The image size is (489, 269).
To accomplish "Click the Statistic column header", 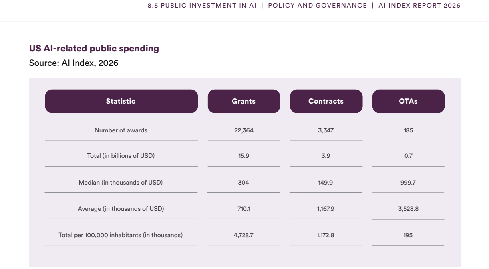I will pos(121,101).
